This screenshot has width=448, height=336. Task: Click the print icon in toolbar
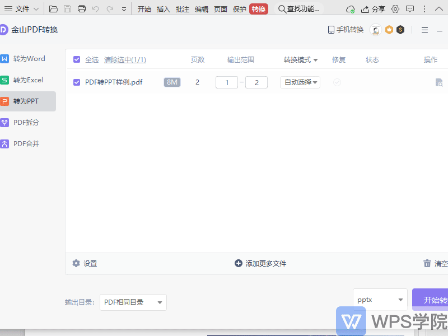[x=82, y=9]
